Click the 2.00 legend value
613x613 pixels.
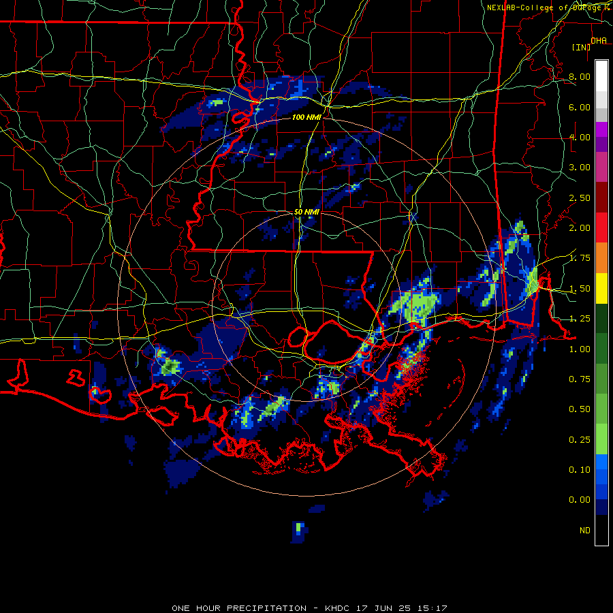(580, 228)
